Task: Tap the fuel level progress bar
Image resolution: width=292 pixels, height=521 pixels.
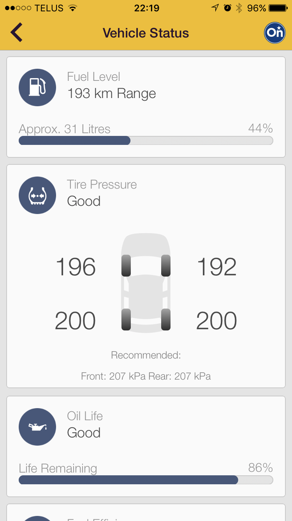Action: [x=146, y=141]
